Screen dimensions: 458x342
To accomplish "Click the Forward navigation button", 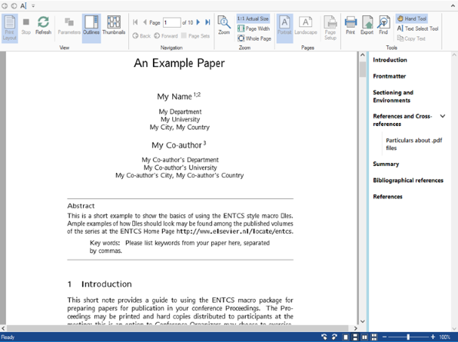I will click(x=166, y=36).
